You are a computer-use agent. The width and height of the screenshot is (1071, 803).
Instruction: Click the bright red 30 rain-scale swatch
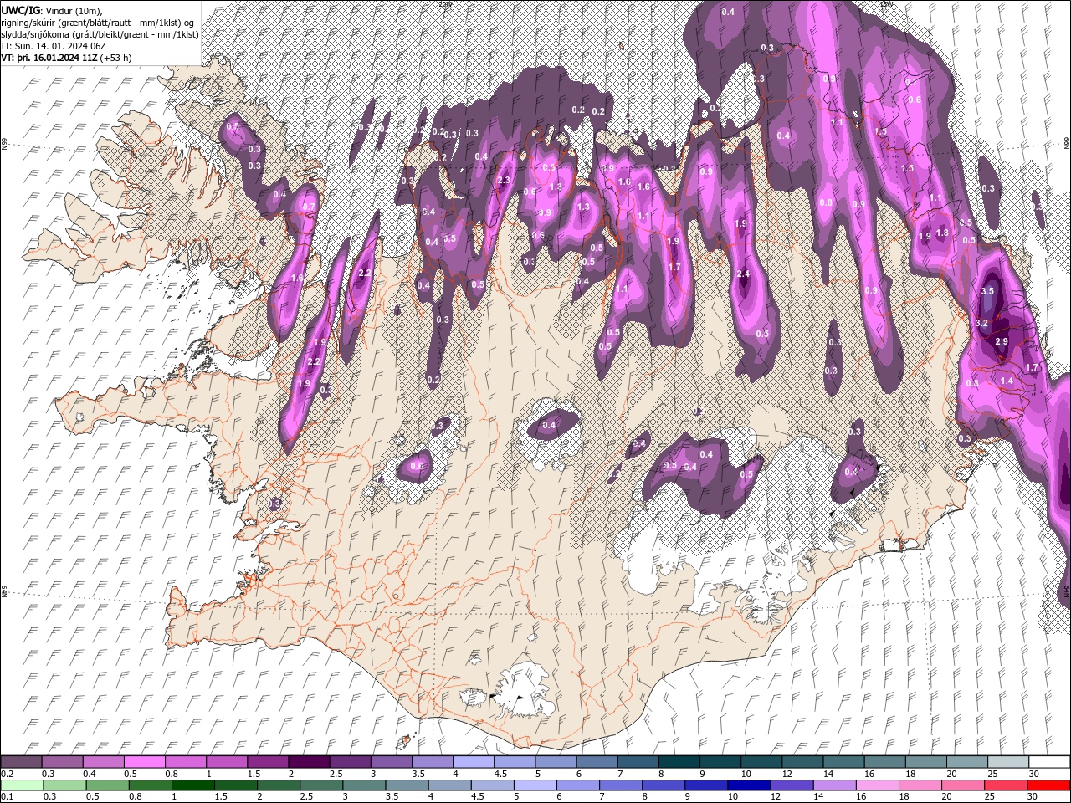click(x=1048, y=785)
